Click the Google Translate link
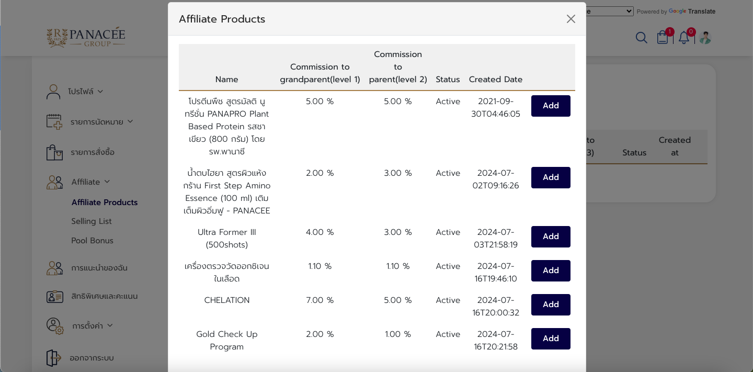 coord(692,12)
